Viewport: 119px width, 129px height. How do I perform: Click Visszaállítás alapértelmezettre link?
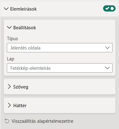[x=42, y=121]
